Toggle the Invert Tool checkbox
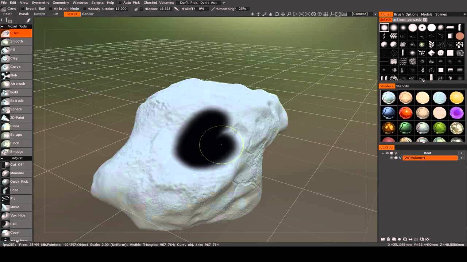This screenshot has height=262, width=467. (x=23, y=9)
